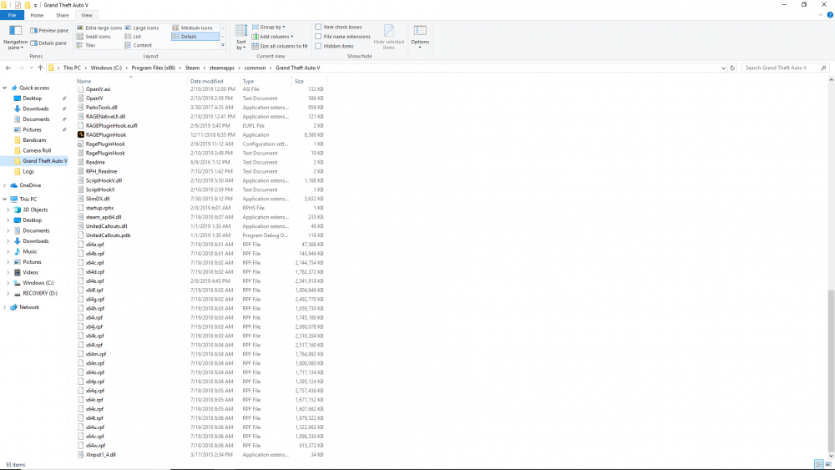Viewport: 835px width, 470px height.
Task: Open the Navigation pane menu
Action: [x=15, y=37]
